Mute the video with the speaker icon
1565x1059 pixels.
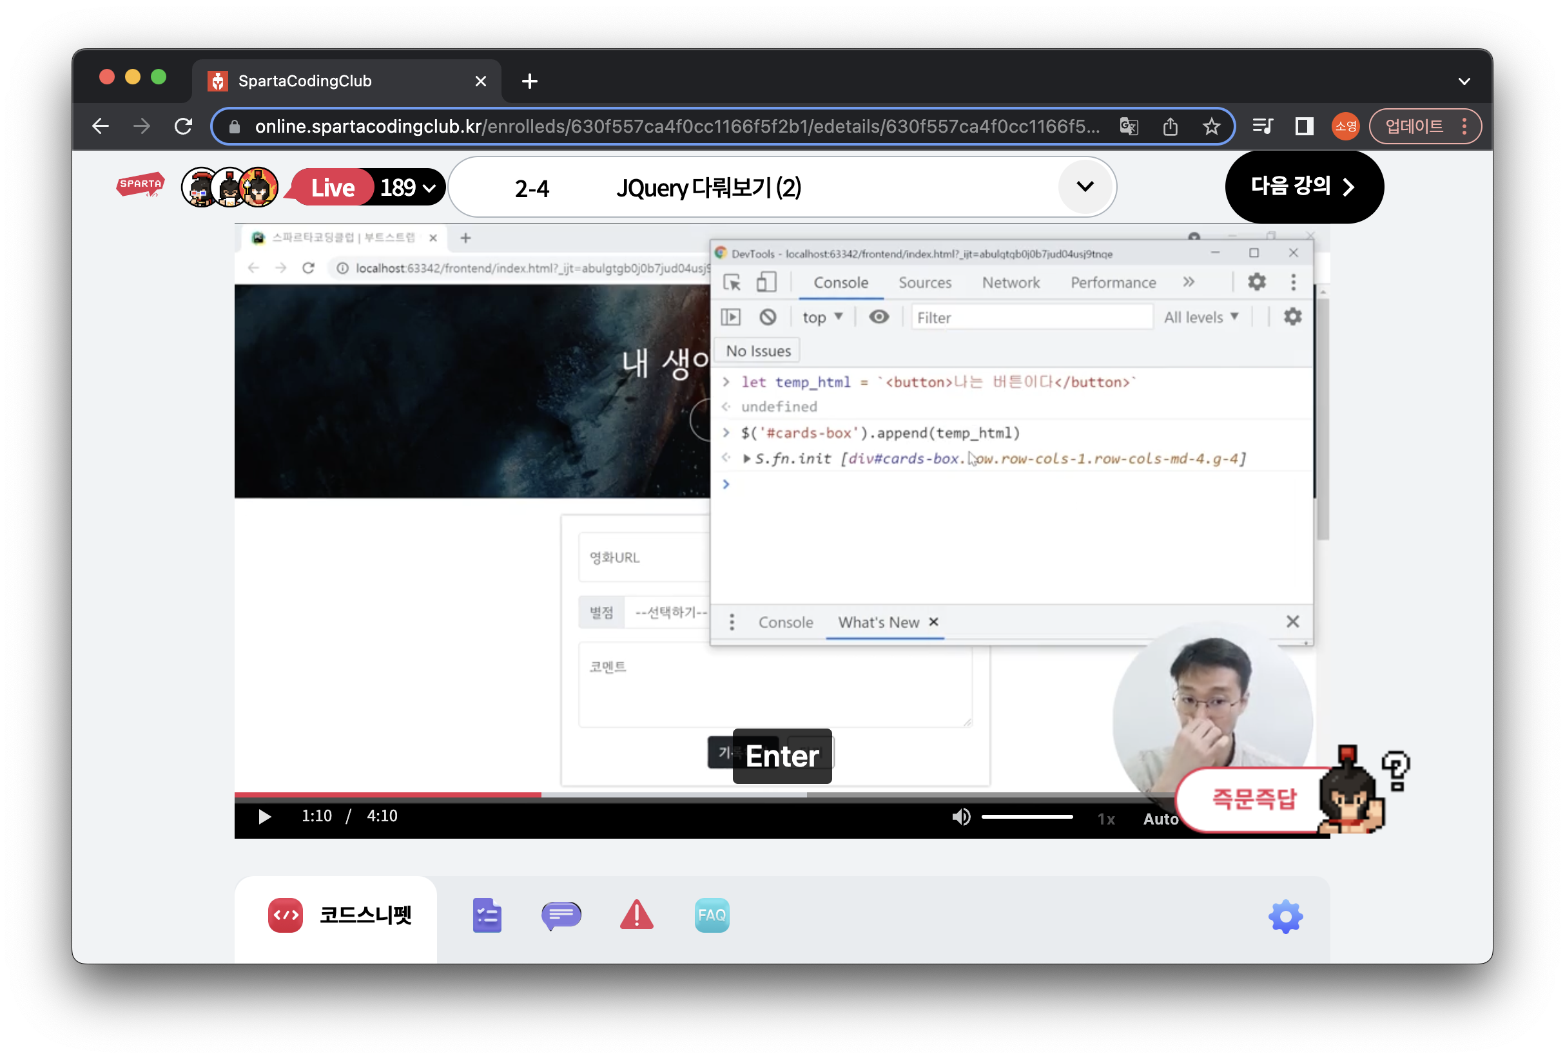click(960, 817)
